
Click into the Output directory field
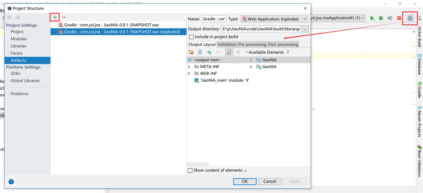tap(261, 29)
